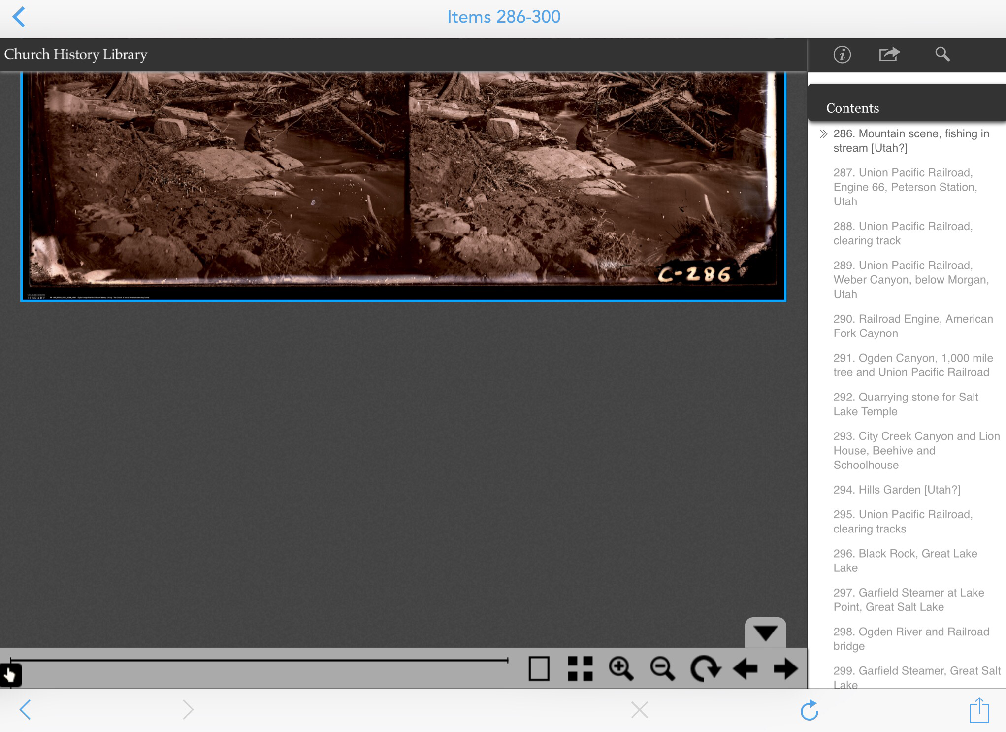Switch to thumbnail grid view
Screen dimensions: 1006x732
pos(580,669)
